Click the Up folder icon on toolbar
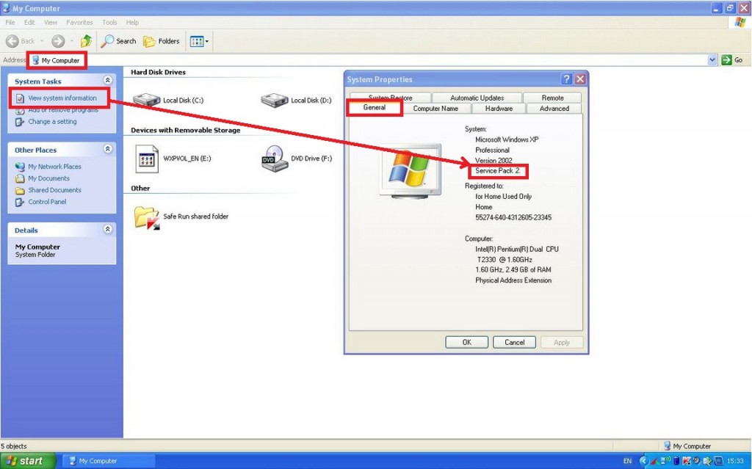The width and height of the screenshot is (752, 469). [x=85, y=41]
